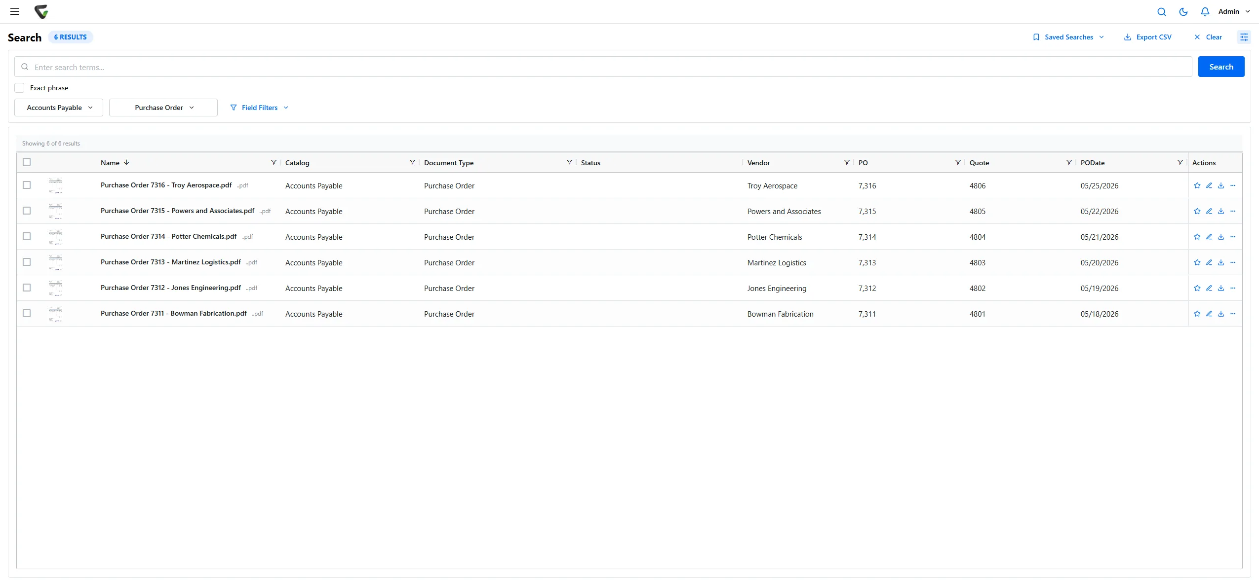Check the Powers and Associates row checkbox
This screenshot has width=1259, height=582.
pyautogui.click(x=27, y=211)
